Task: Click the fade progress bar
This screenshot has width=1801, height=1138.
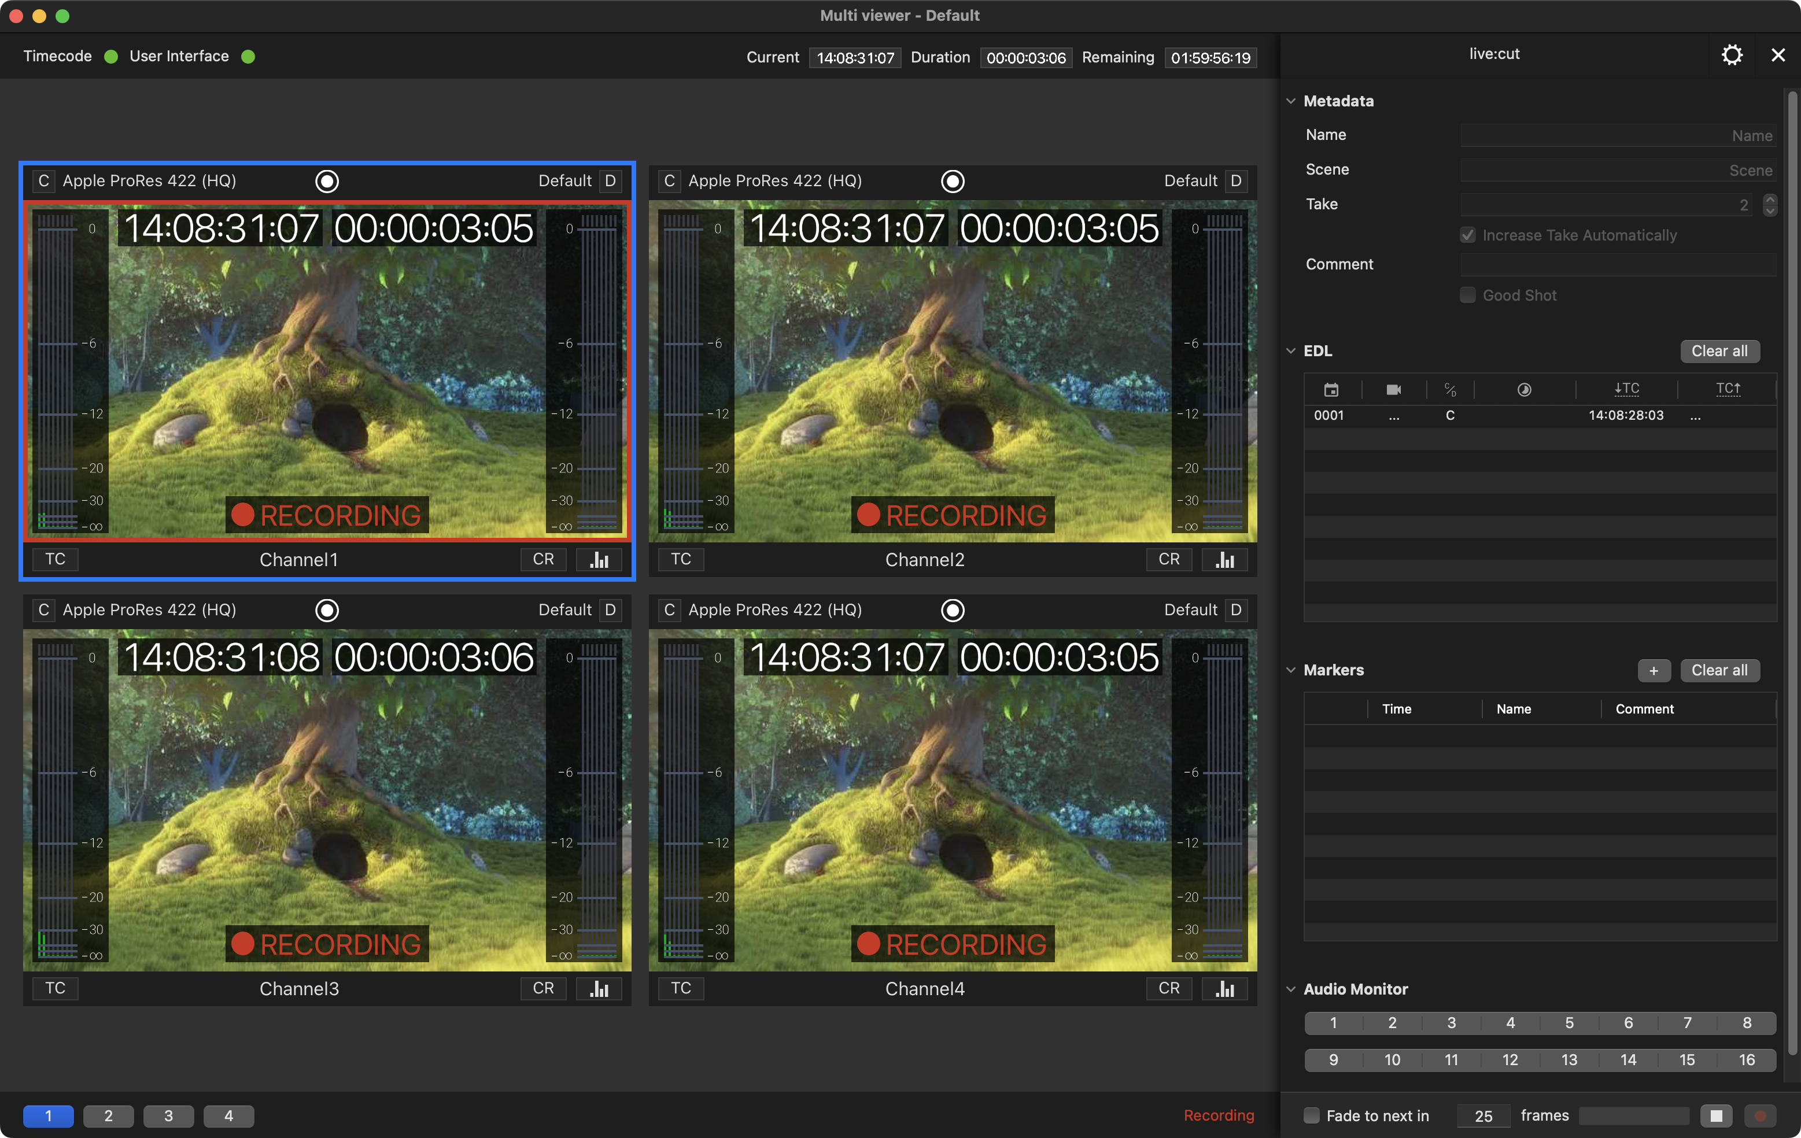Action: pos(1634,1115)
